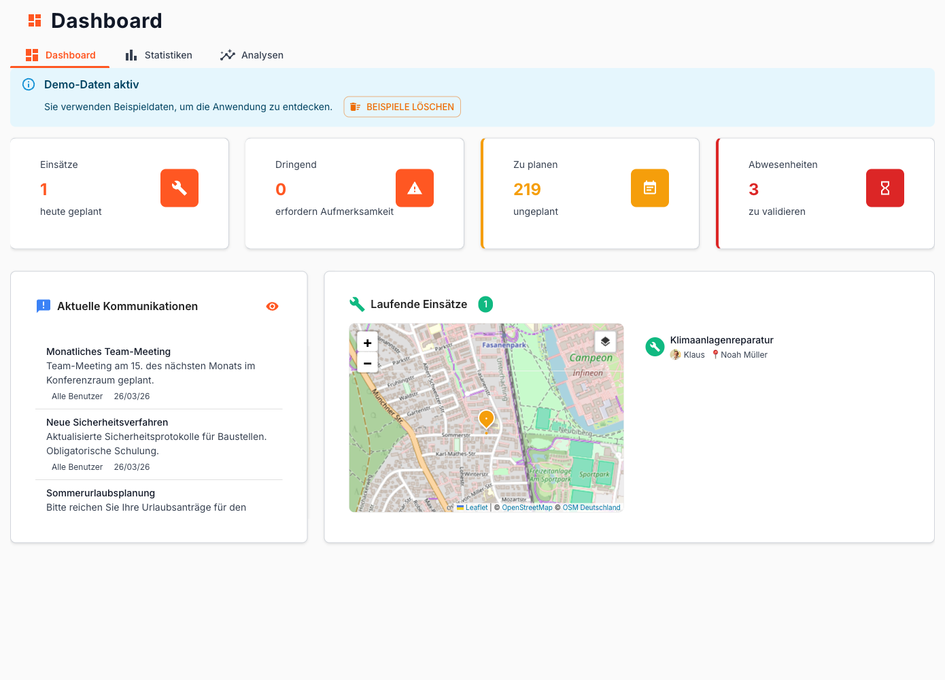The image size is (945, 680).
Task: Toggle the eye icon on Aktuelle Kommunikationen
Action: pyautogui.click(x=272, y=306)
